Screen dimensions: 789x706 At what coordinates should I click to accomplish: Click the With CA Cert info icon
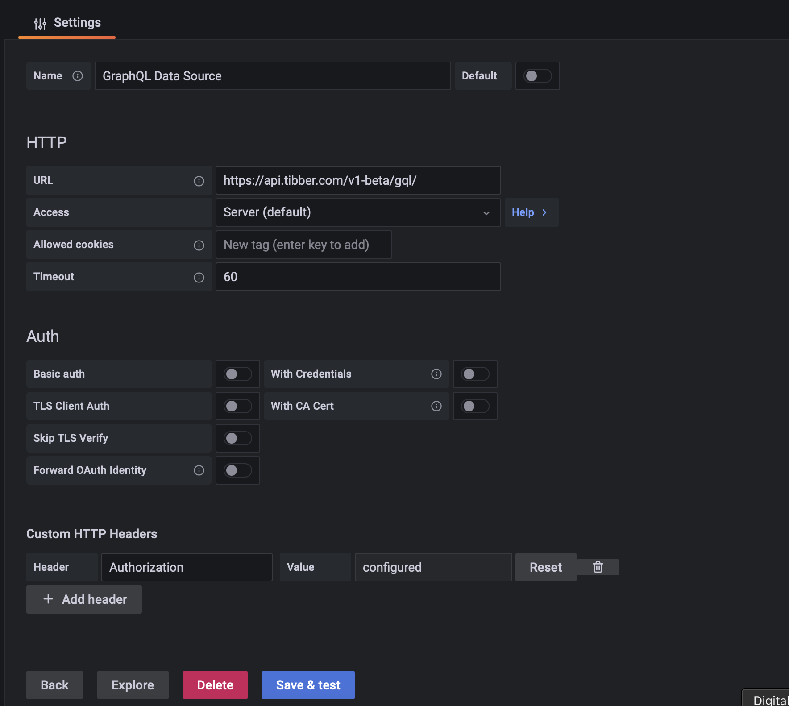(x=436, y=406)
